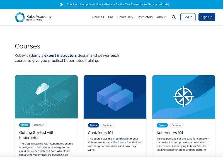Image resolution: width=223 pixels, height=157 pixels.
Task: Go to Community in navigation
Action: 125,17
